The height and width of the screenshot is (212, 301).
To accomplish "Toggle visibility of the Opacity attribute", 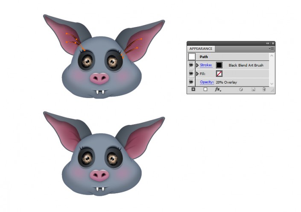I will click(191, 82).
